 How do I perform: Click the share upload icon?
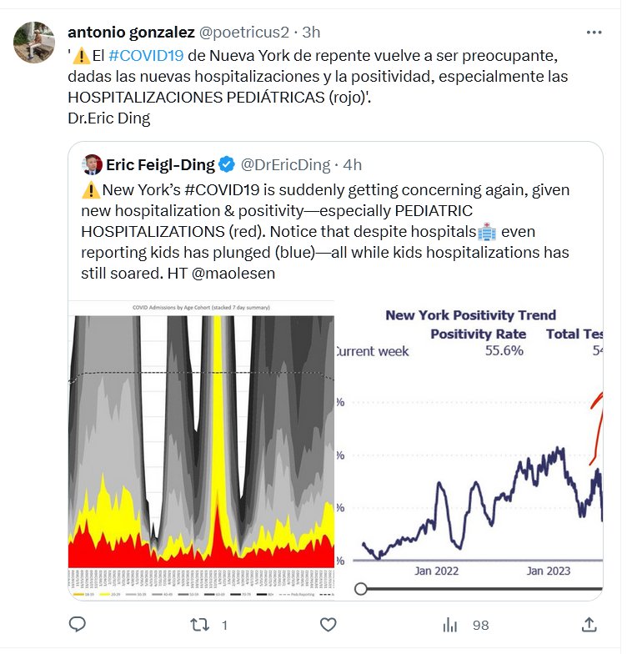click(589, 624)
